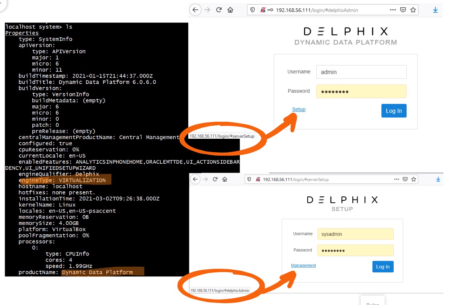Click terminal line 'speed: 1.99GHz'
451x305 pixels.
(69, 266)
